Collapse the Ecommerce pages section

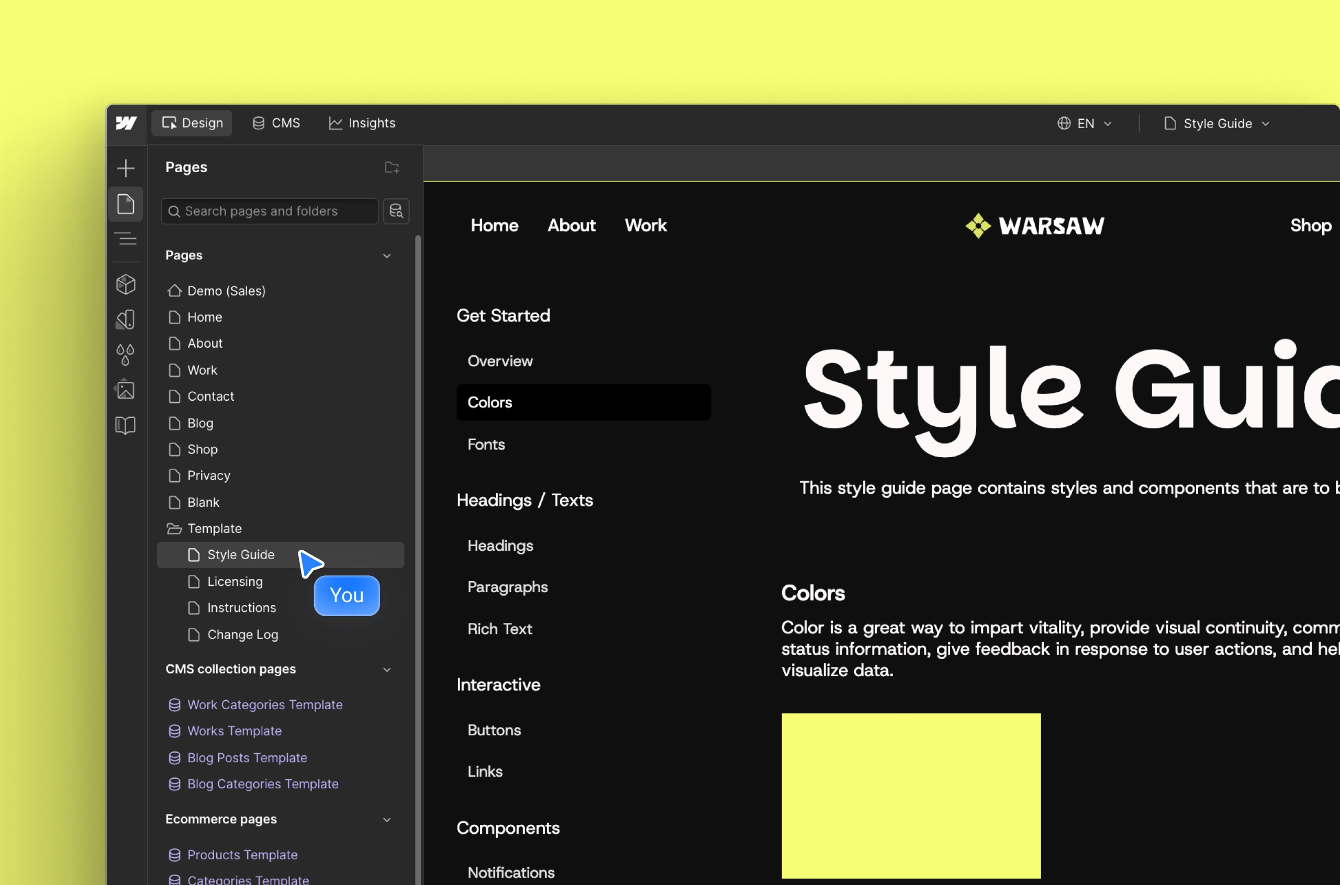point(387,819)
